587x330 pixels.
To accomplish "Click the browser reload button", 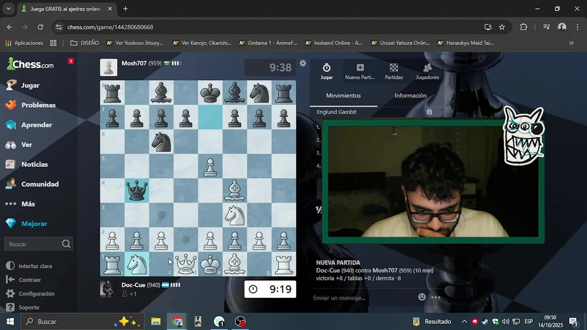I will click(40, 27).
